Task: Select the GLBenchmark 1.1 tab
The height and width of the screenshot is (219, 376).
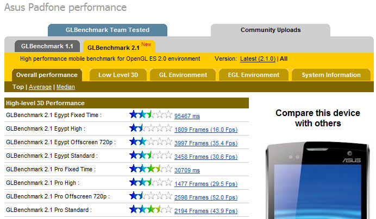Action: click(x=47, y=46)
